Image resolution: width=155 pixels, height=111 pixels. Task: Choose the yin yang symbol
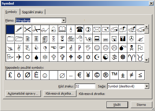[x=105, y=57]
